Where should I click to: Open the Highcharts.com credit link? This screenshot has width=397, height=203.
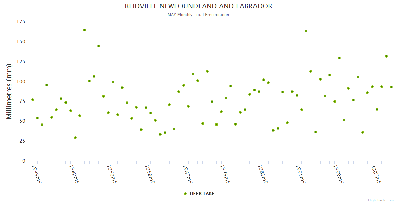pos(381,200)
